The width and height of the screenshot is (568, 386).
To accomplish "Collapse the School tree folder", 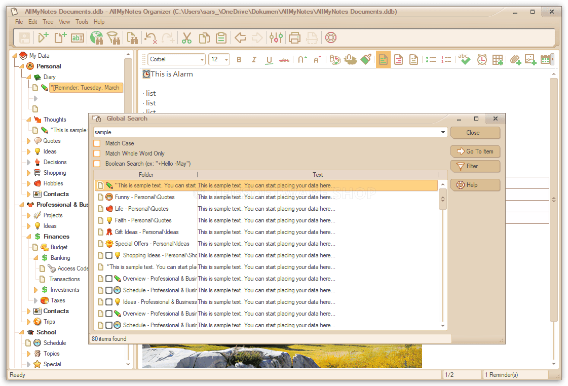I will pyautogui.click(x=21, y=332).
